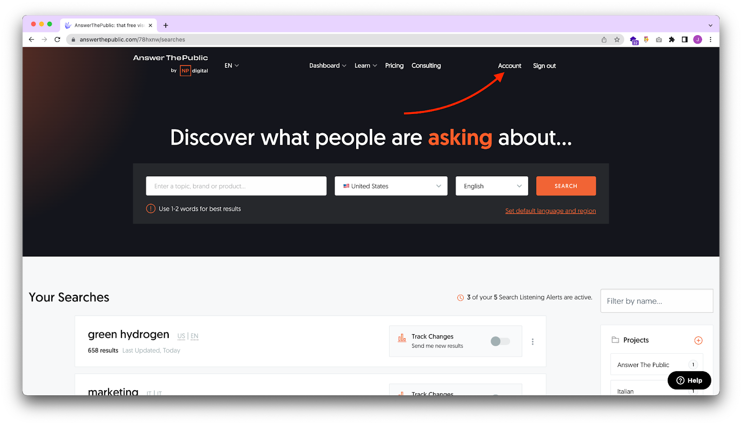Open a new browser tab
This screenshot has width=742, height=425.
pyautogui.click(x=166, y=25)
